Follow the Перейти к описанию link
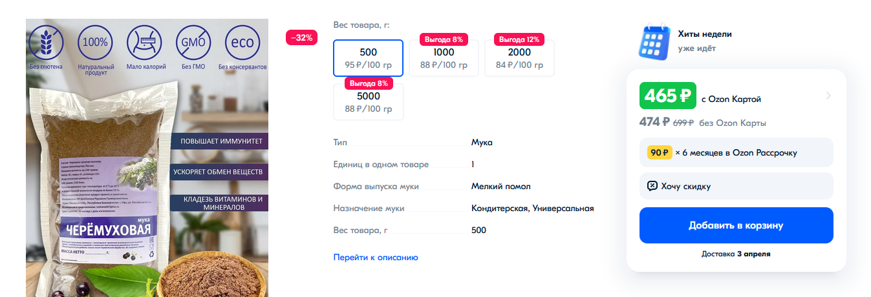 (376, 257)
